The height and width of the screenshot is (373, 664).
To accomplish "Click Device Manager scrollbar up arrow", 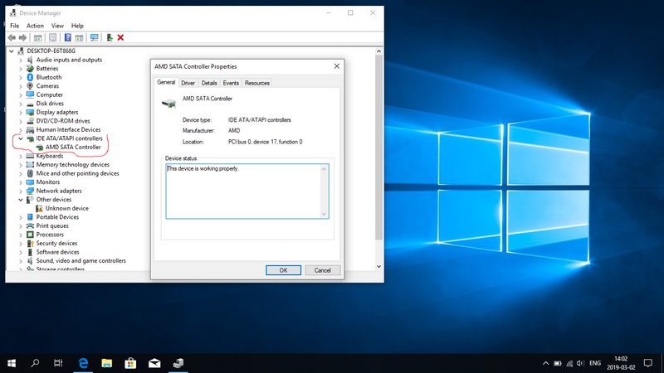I will 378,51.
